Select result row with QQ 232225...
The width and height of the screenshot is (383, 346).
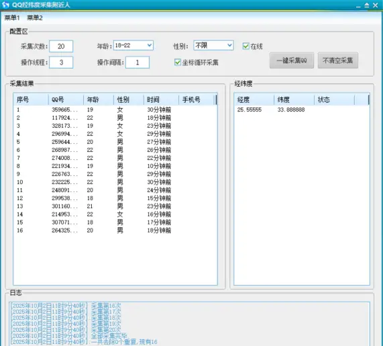tap(115, 182)
